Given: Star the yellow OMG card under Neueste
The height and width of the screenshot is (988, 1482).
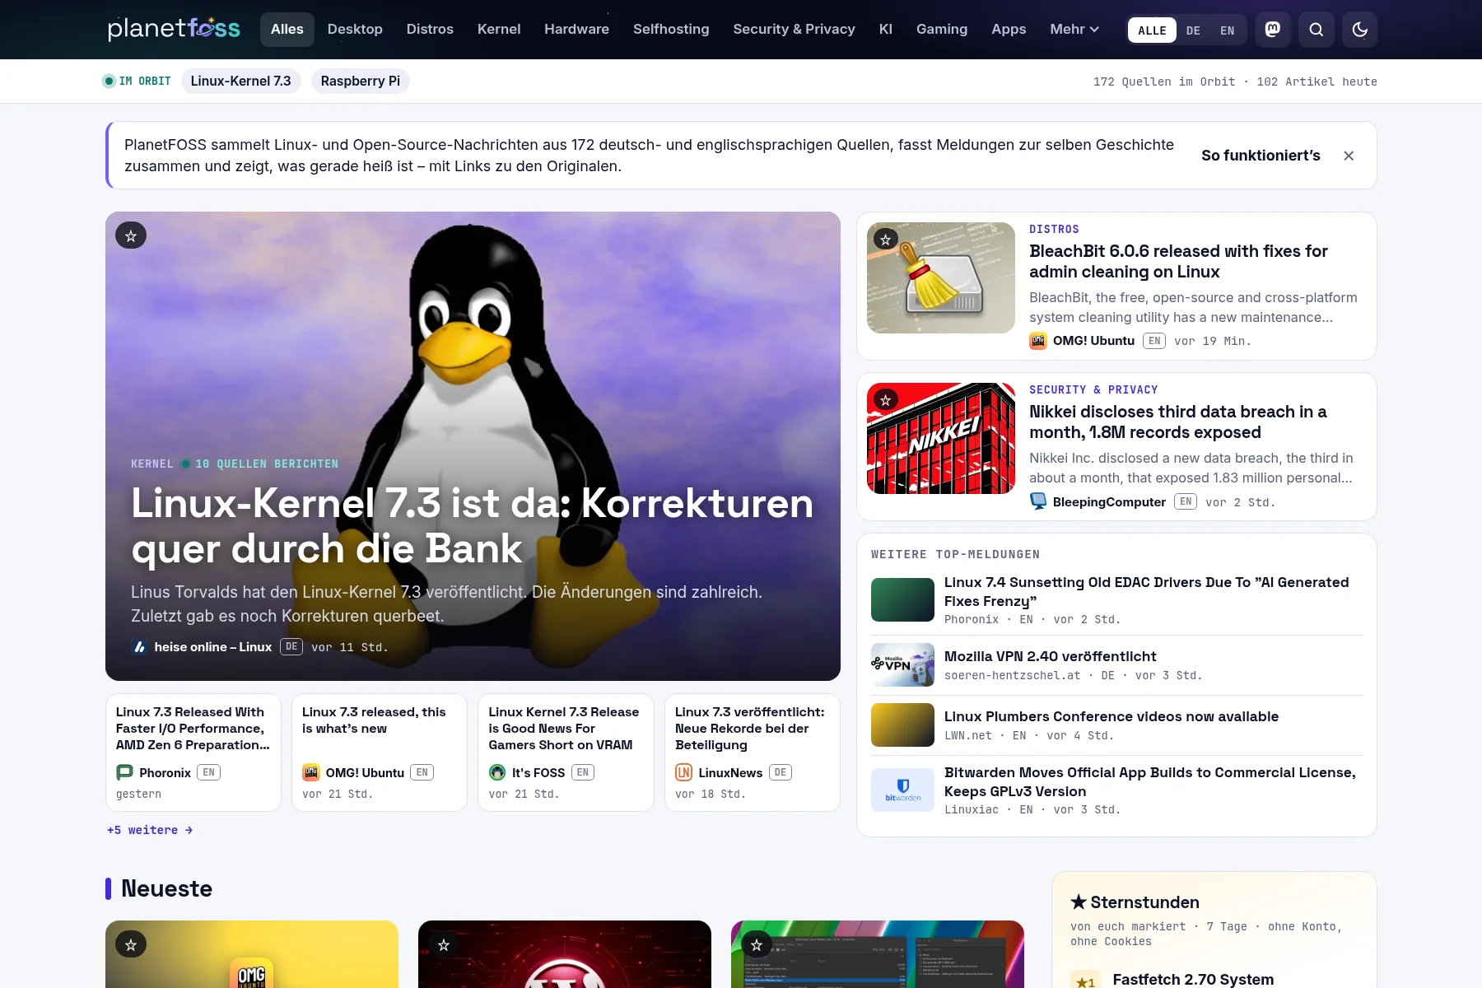Looking at the screenshot, I should click(x=131, y=944).
